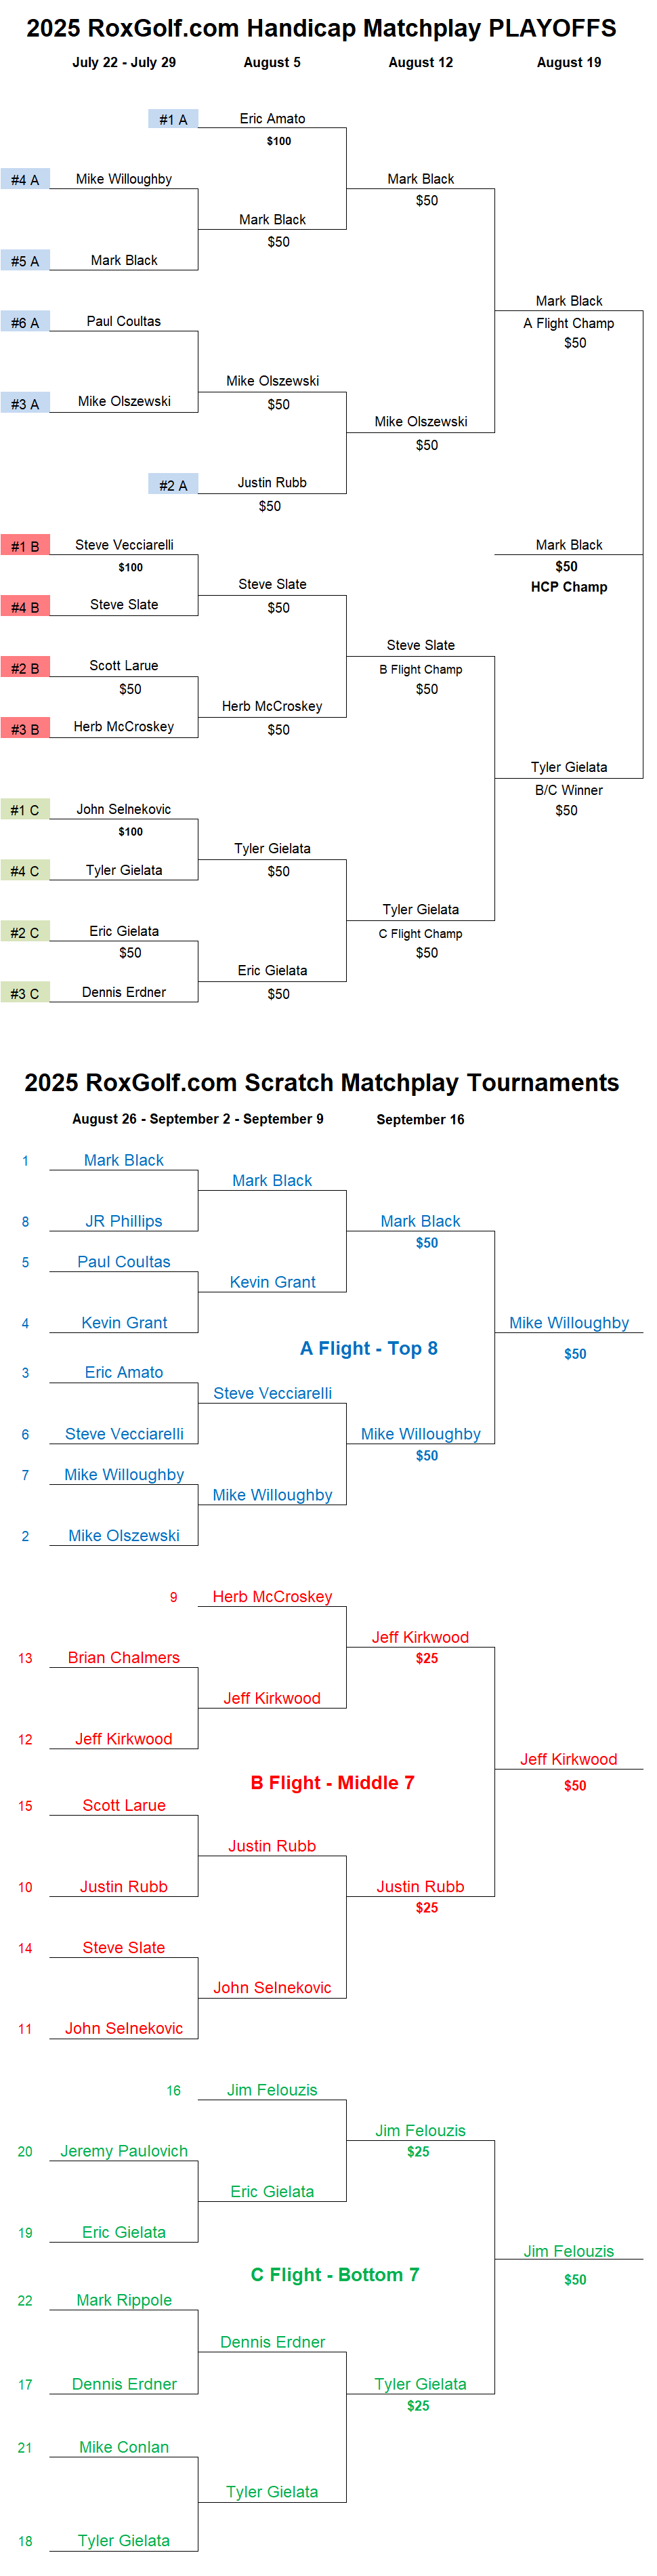Click the red #4 B seed badge

(x=25, y=607)
